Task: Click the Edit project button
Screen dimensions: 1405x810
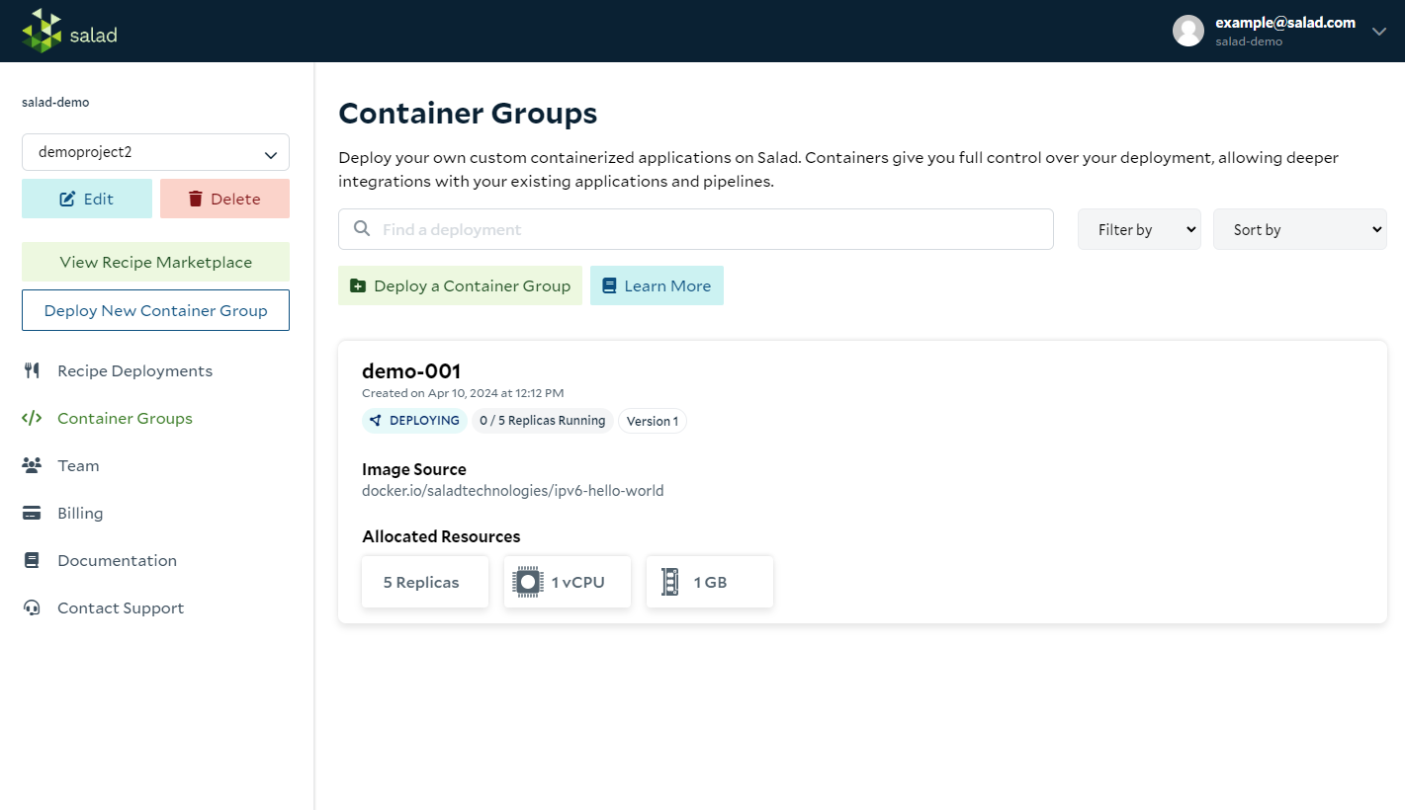Action: click(x=87, y=199)
